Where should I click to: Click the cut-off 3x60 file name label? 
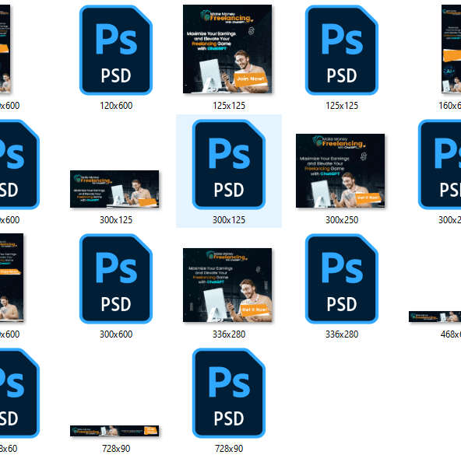9,449
